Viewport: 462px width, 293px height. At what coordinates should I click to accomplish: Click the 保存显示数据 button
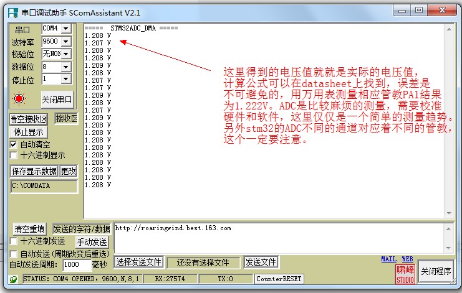click(34, 171)
